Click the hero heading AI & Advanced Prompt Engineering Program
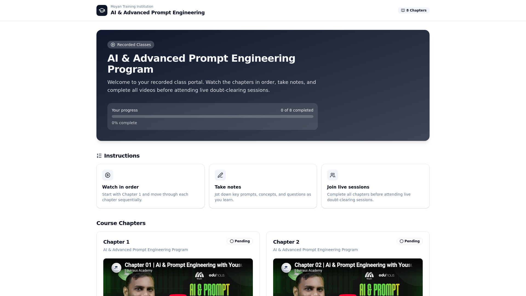 pyautogui.click(x=201, y=64)
